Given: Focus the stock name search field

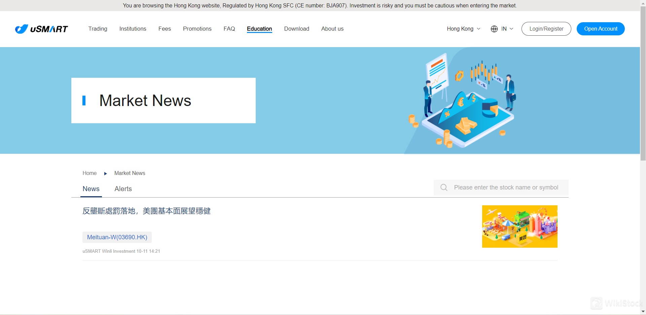Looking at the screenshot, I should [501, 187].
